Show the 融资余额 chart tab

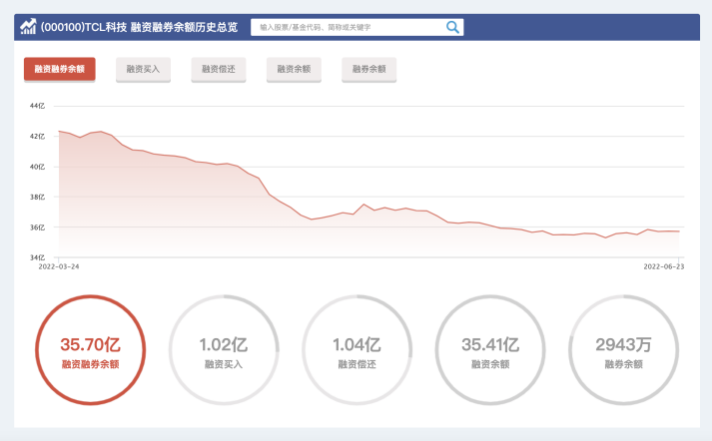(293, 69)
